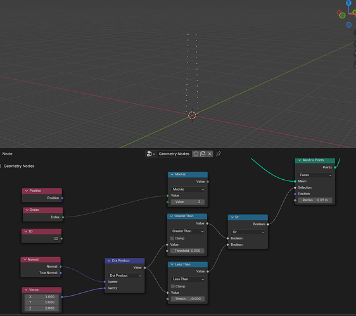Unlink the Geometry Nodes node tree
The height and width of the screenshot is (316, 356).
coord(210,154)
